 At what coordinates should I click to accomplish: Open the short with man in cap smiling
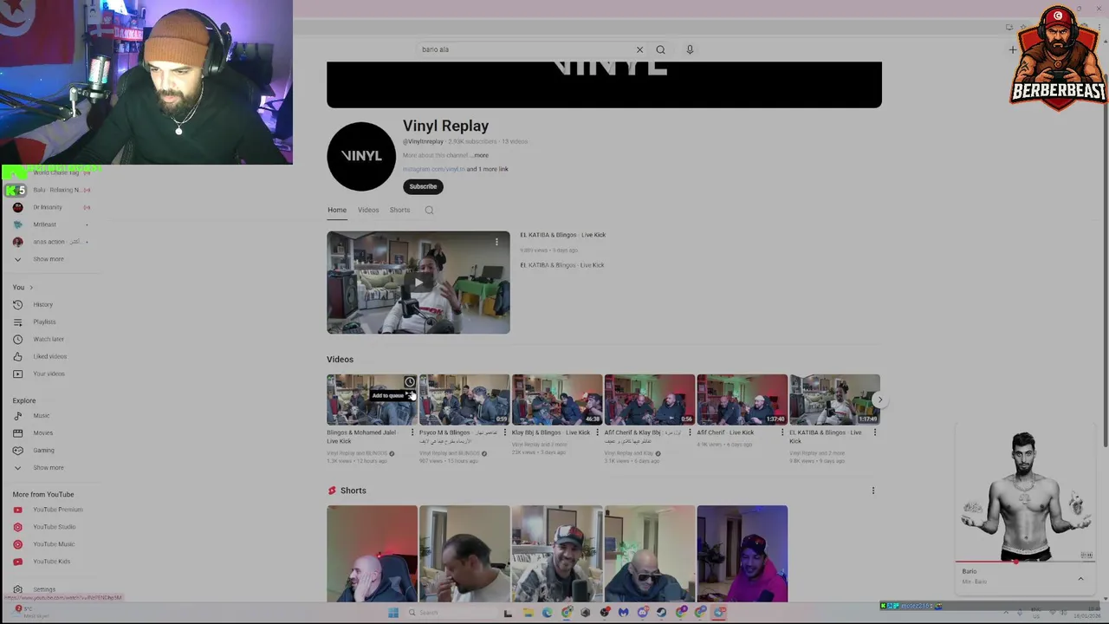[557, 554]
